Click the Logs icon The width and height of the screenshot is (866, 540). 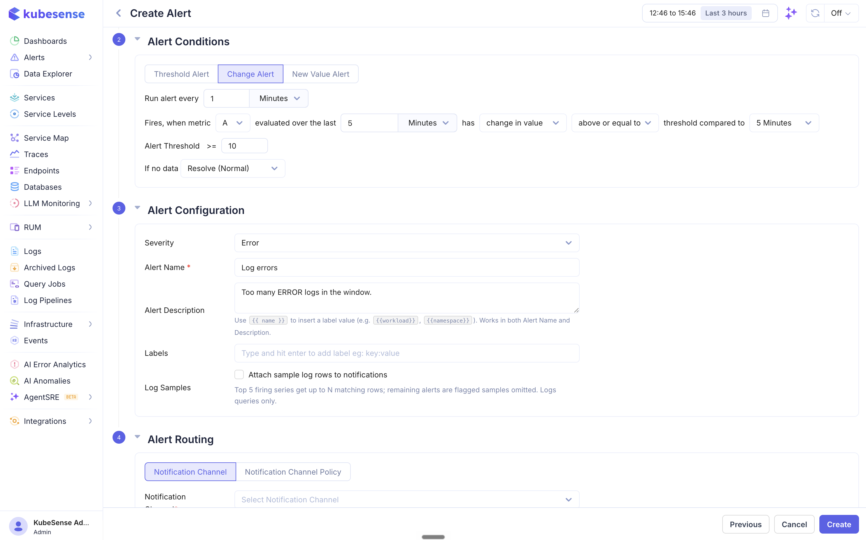click(15, 251)
